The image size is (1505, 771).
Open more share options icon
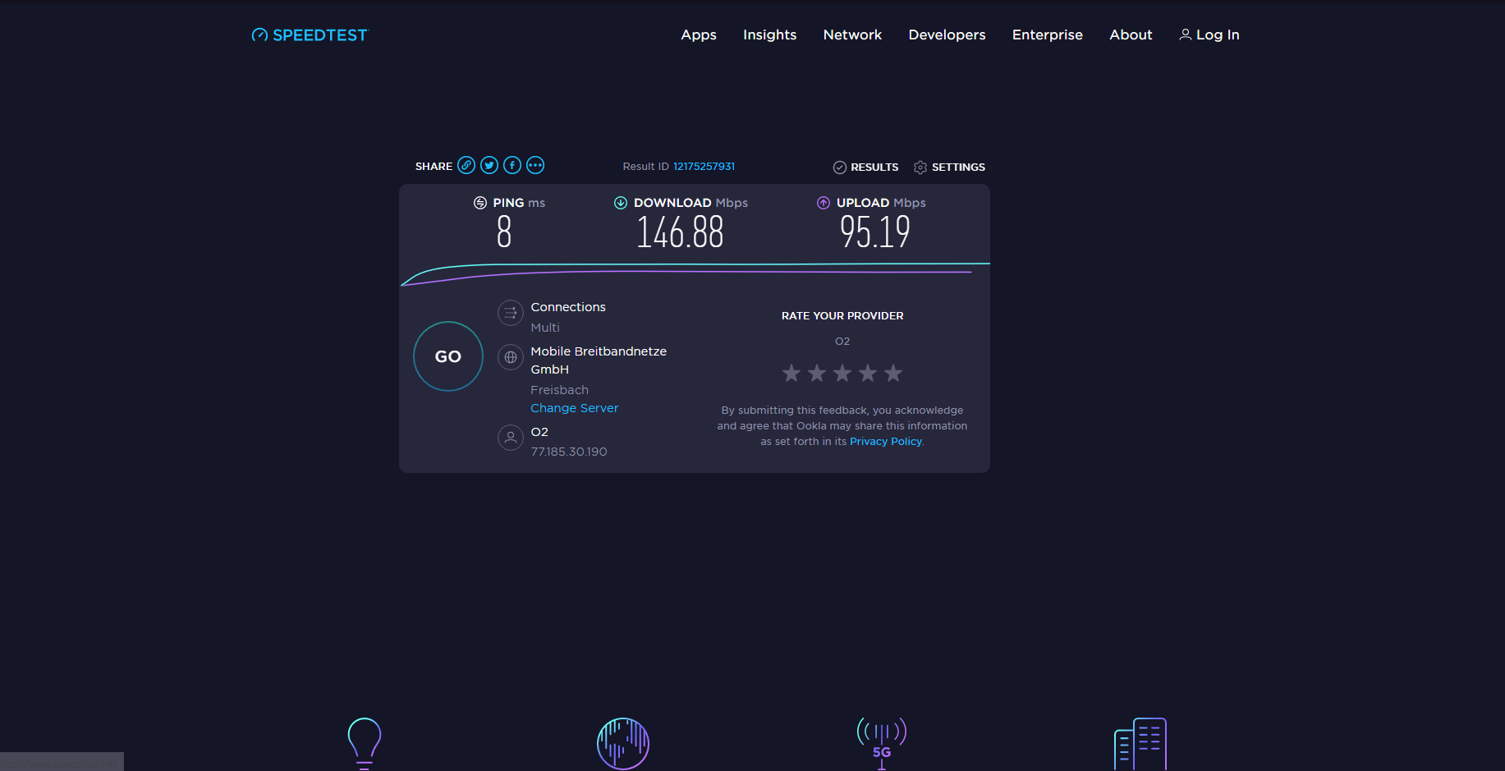[x=535, y=165]
